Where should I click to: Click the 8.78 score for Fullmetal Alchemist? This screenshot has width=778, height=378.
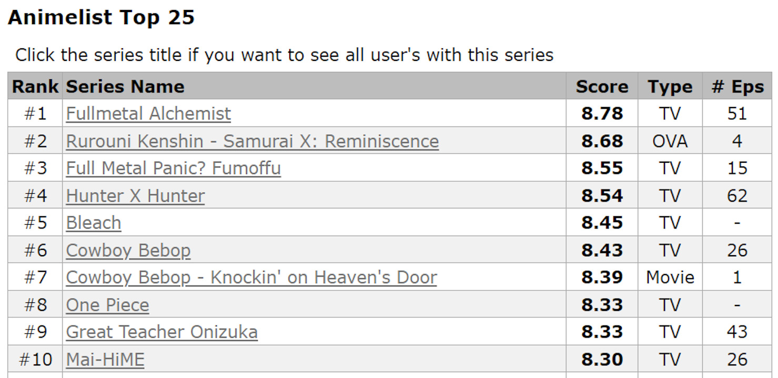tap(602, 114)
